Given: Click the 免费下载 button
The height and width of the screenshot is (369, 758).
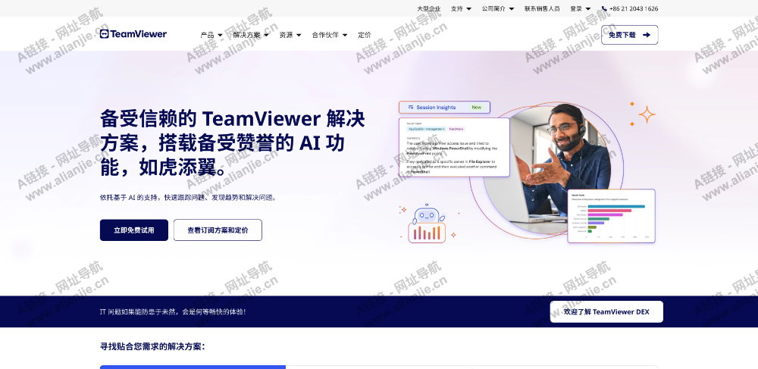Looking at the screenshot, I should click(x=629, y=35).
